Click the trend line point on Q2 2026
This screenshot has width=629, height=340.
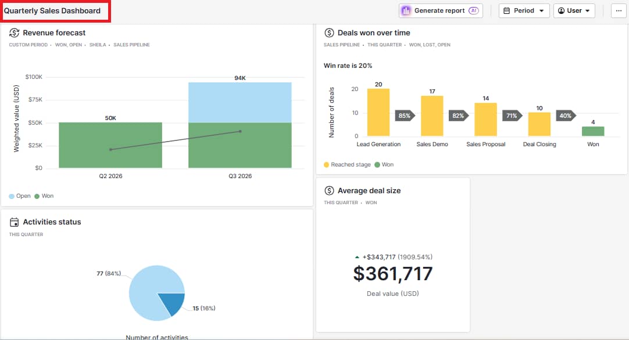tap(110, 149)
